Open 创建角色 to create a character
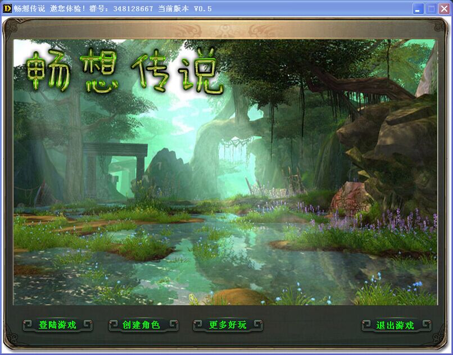The image size is (453, 355). coord(143,325)
